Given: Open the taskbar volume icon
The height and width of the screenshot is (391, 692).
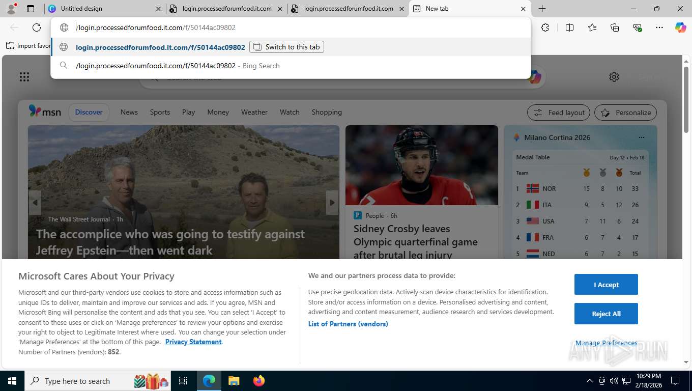Looking at the screenshot, I should click(x=614, y=381).
